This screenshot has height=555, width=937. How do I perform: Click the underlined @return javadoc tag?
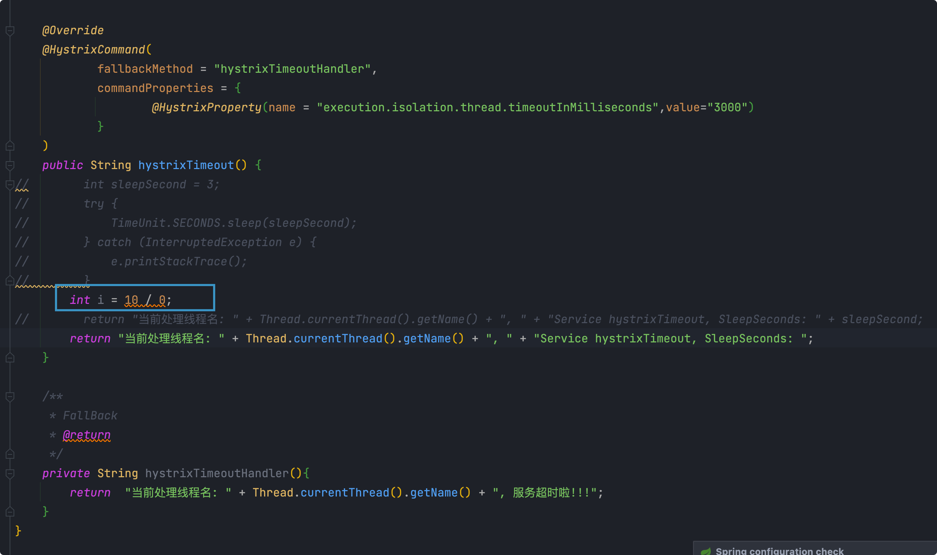[86, 435]
